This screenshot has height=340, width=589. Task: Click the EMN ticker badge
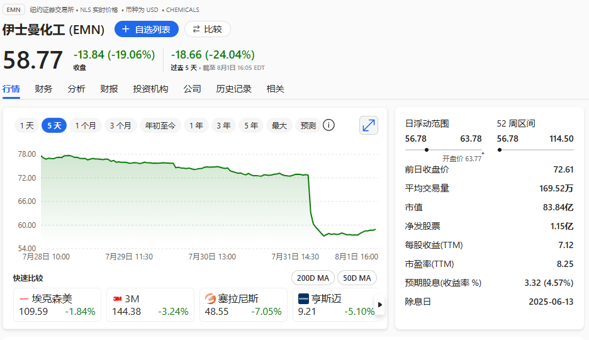tap(13, 9)
